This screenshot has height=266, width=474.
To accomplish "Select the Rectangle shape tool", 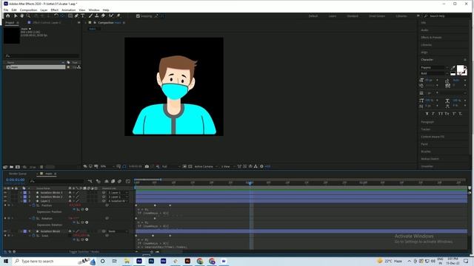I will point(70,16).
